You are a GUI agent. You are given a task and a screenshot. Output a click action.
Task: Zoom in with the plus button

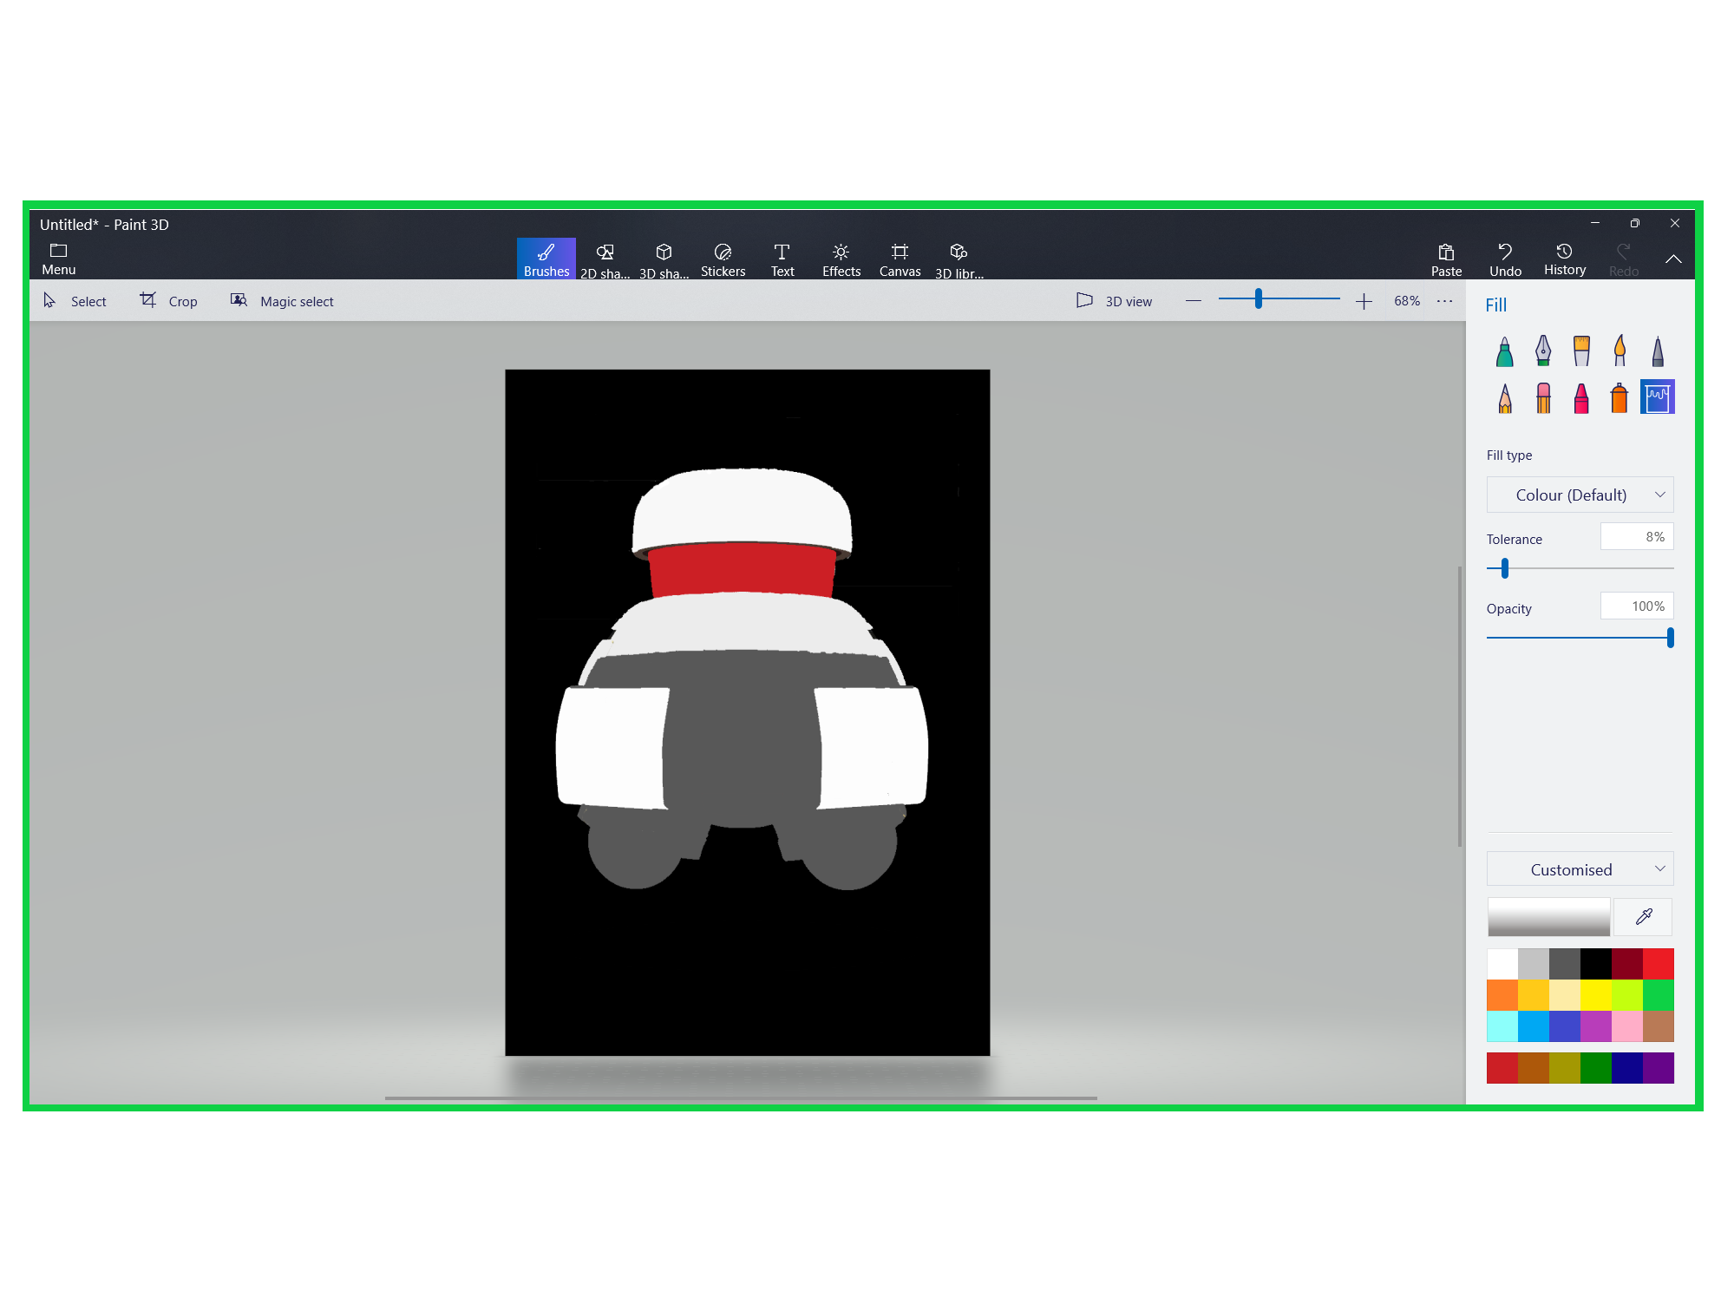click(1364, 301)
